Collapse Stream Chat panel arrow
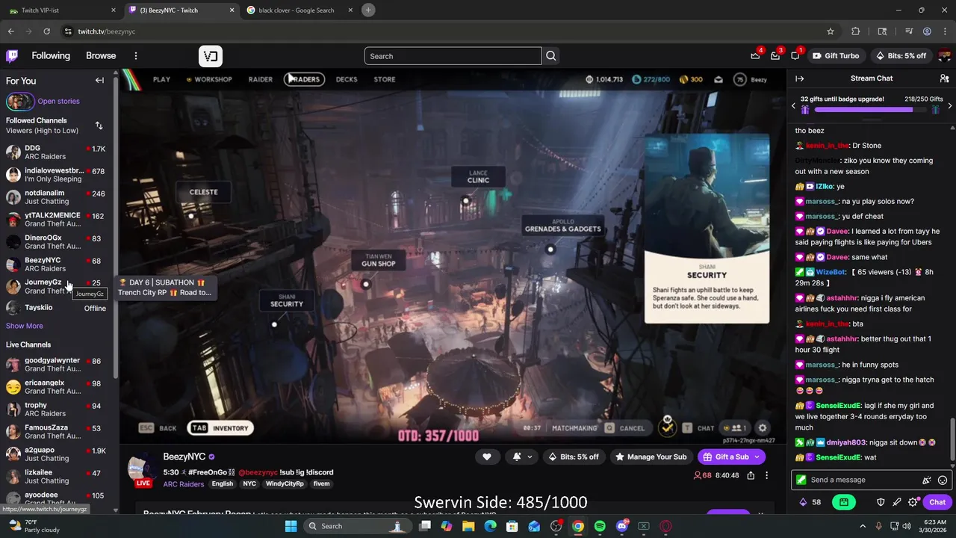Viewport: 956px width, 538px height. 799,78
